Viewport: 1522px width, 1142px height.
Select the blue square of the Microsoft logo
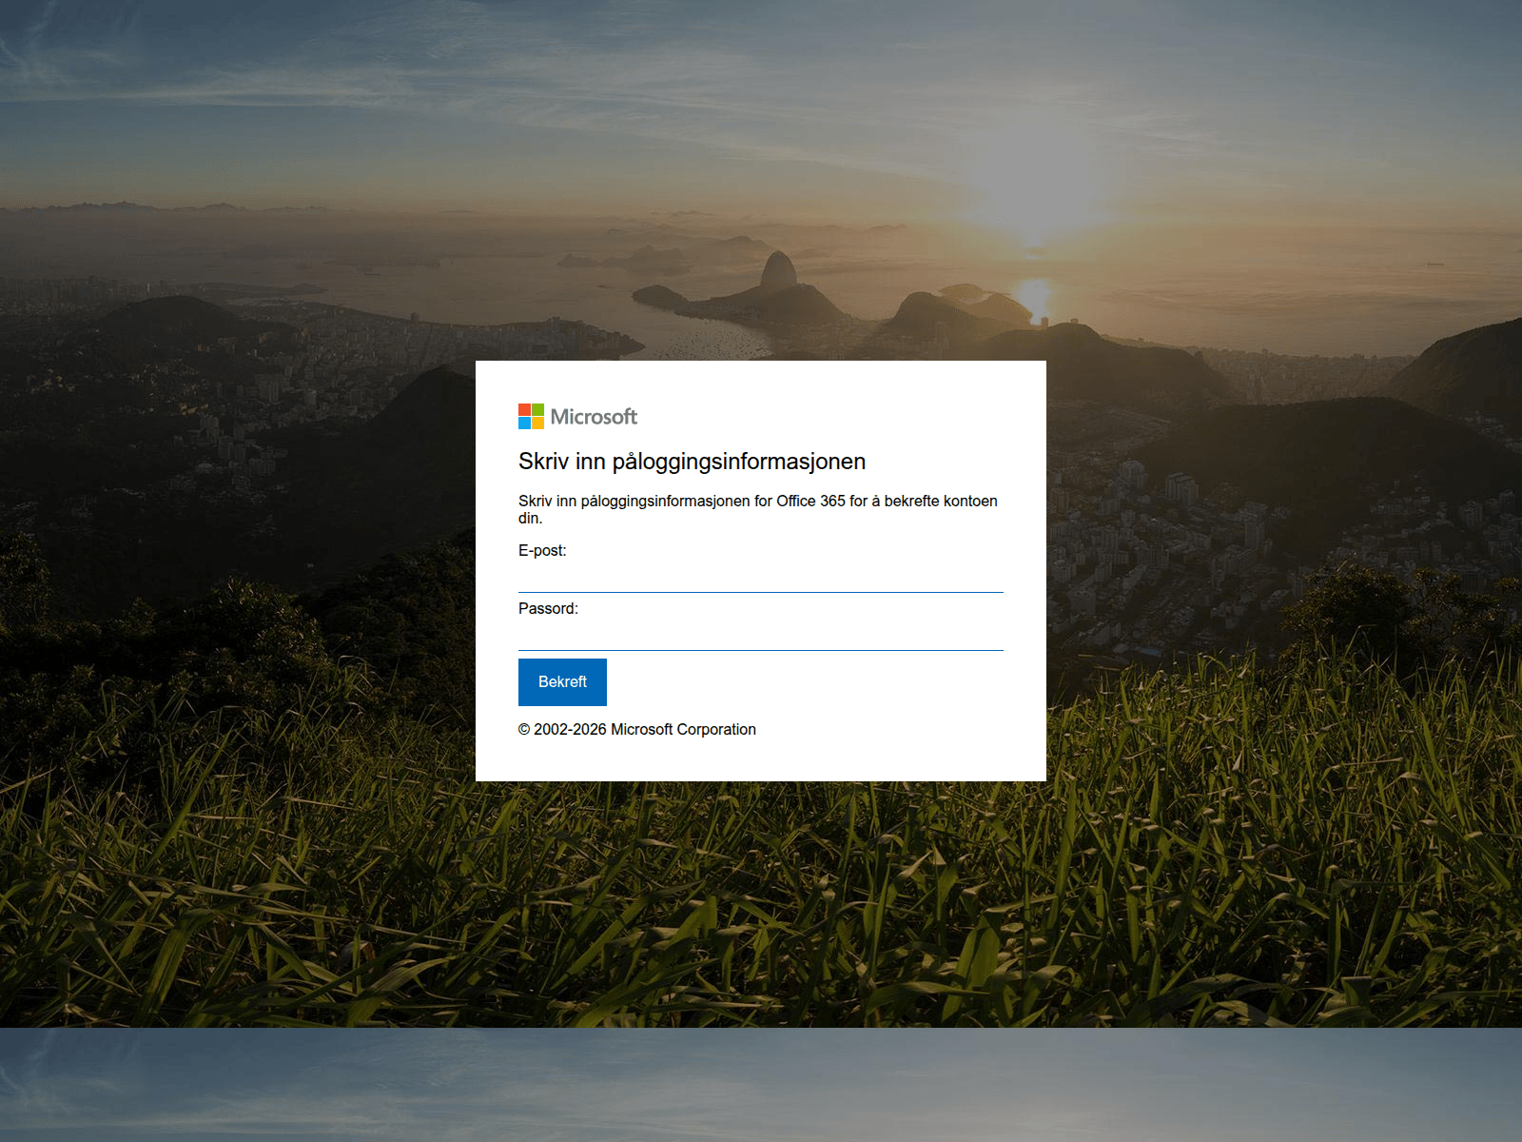click(524, 423)
